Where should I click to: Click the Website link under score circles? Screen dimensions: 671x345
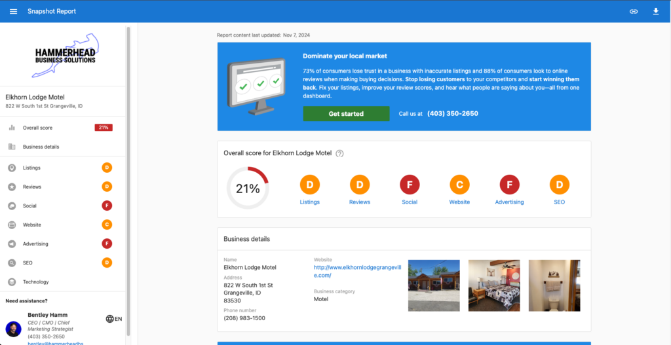pos(459,202)
